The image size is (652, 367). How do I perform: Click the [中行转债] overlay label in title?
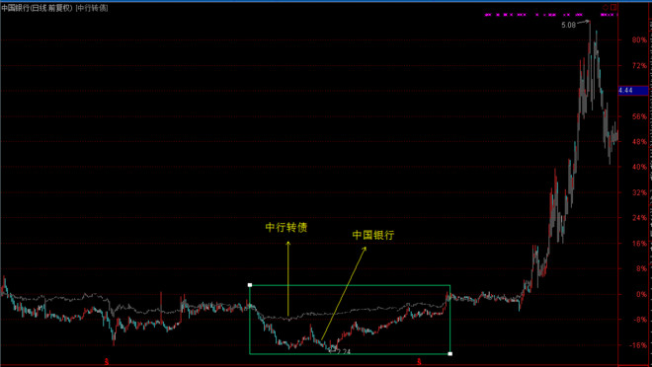(92, 8)
